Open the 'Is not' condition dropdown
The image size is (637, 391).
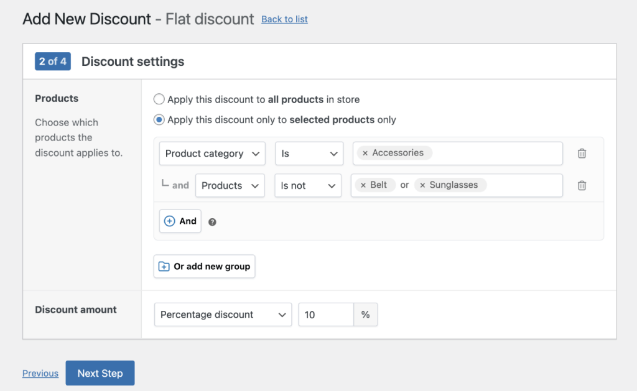(308, 185)
